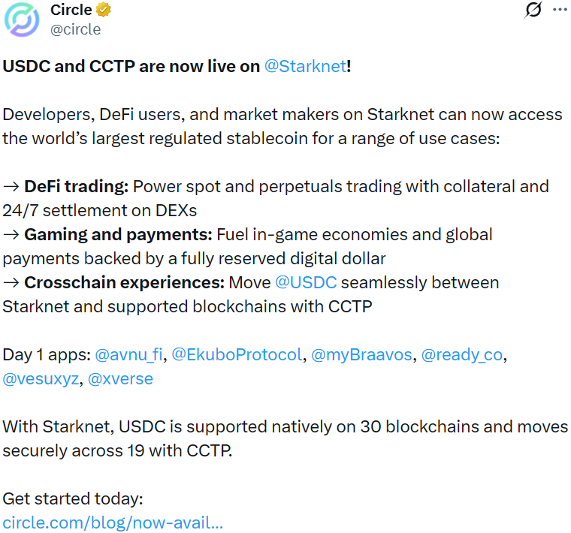The image size is (571, 533).
Task: Click the @USDC mention
Action: pyautogui.click(x=306, y=282)
